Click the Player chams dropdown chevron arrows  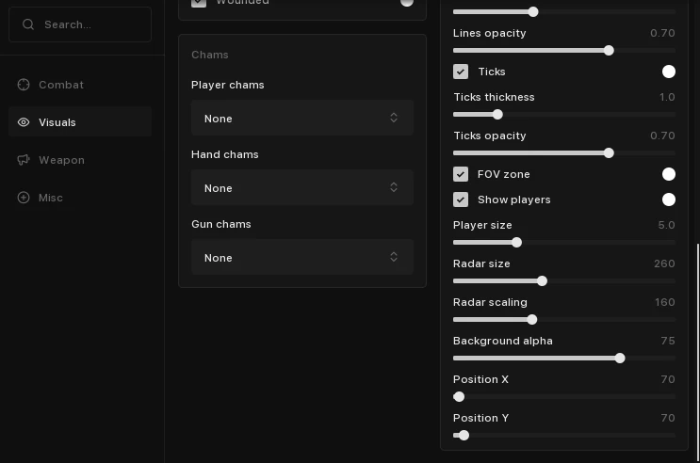[394, 118]
